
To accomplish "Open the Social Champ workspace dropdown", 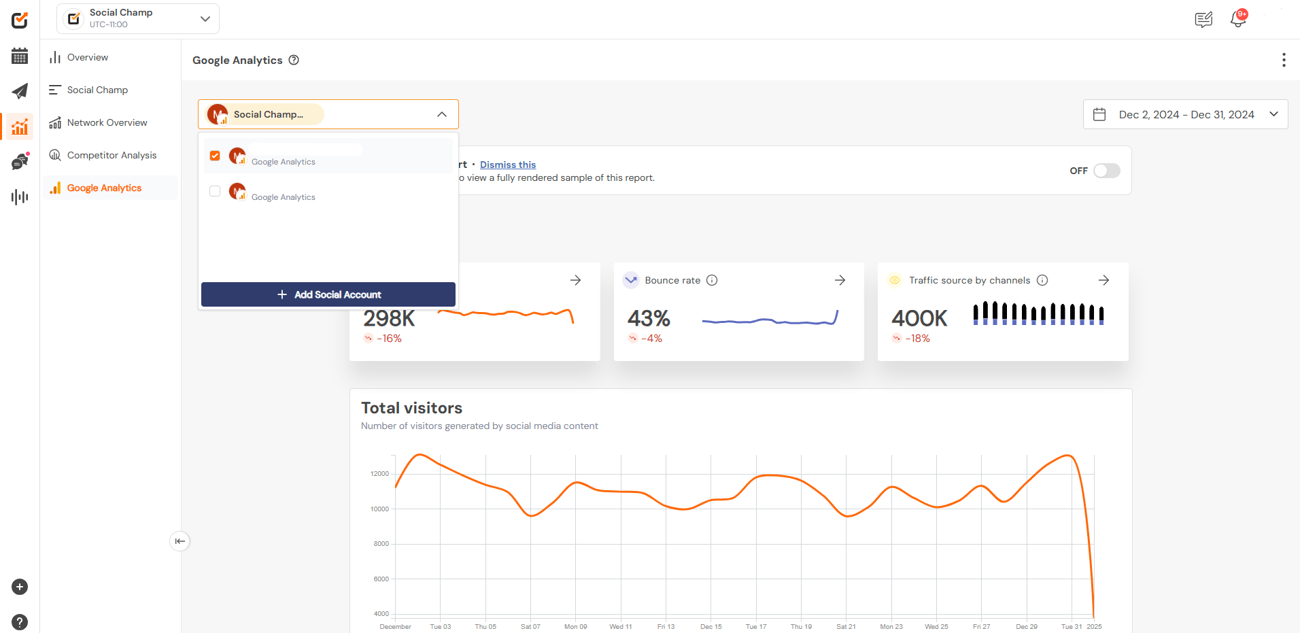I will 138,18.
